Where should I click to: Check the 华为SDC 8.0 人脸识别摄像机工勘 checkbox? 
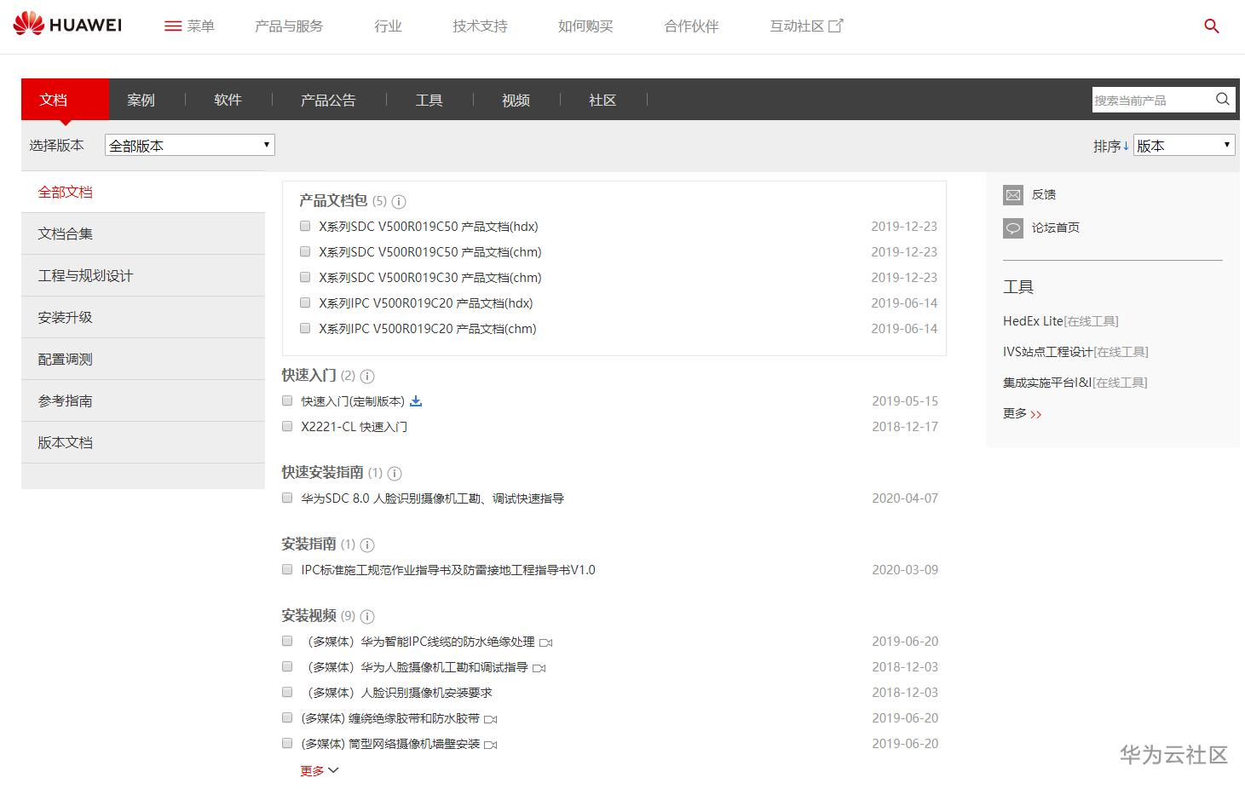pos(287,498)
